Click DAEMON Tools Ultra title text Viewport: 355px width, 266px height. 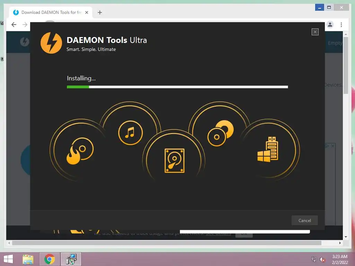click(x=107, y=40)
